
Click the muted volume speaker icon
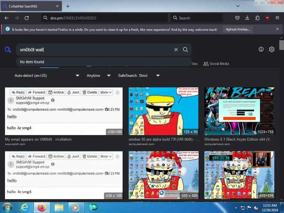pyautogui.click(x=256, y=208)
